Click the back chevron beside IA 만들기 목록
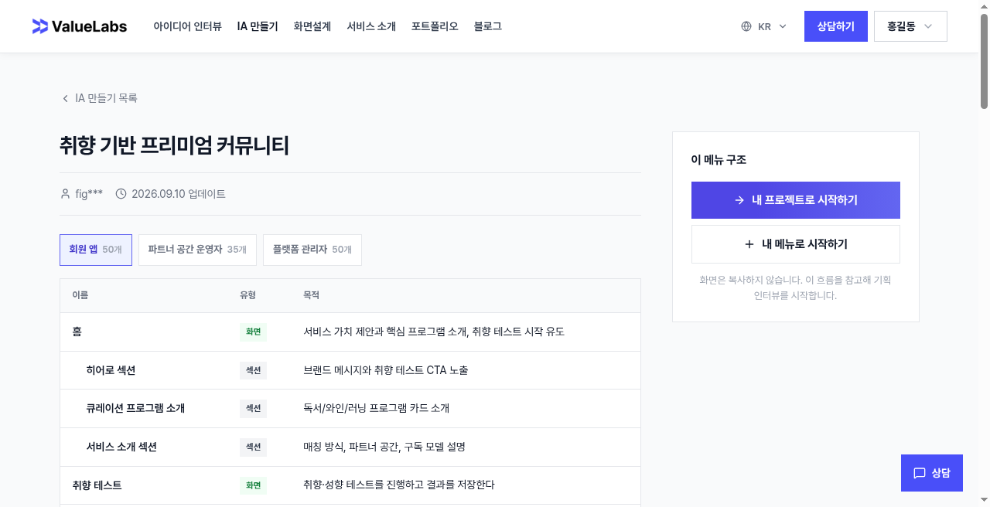This screenshot has width=990, height=507. pos(65,98)
